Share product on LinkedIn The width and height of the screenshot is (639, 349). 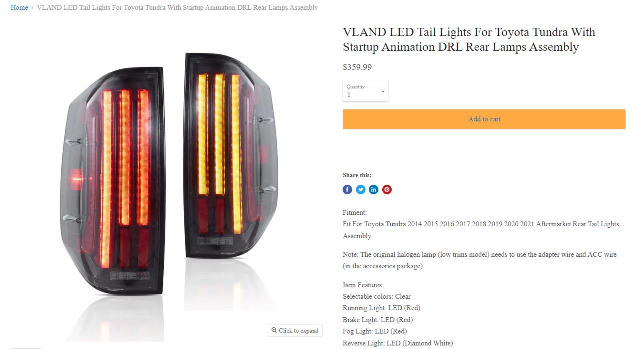pos(374,190)
